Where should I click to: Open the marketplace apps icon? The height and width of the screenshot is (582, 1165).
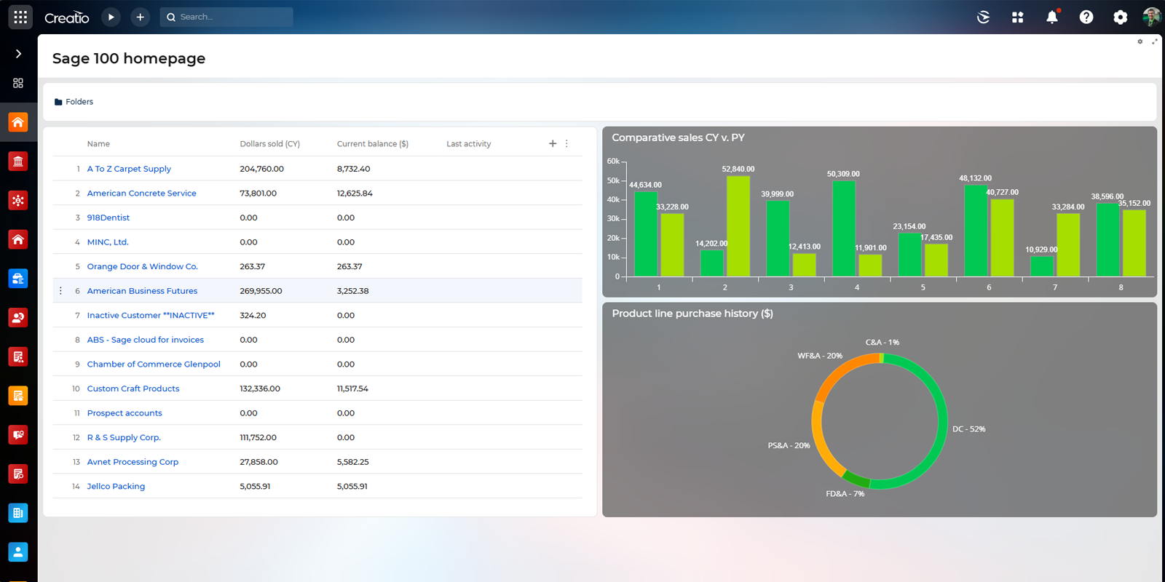1017,17
